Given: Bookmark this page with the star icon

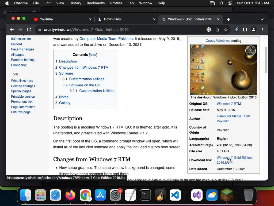Looking at the screenshot, I should [x=226, y=30].
